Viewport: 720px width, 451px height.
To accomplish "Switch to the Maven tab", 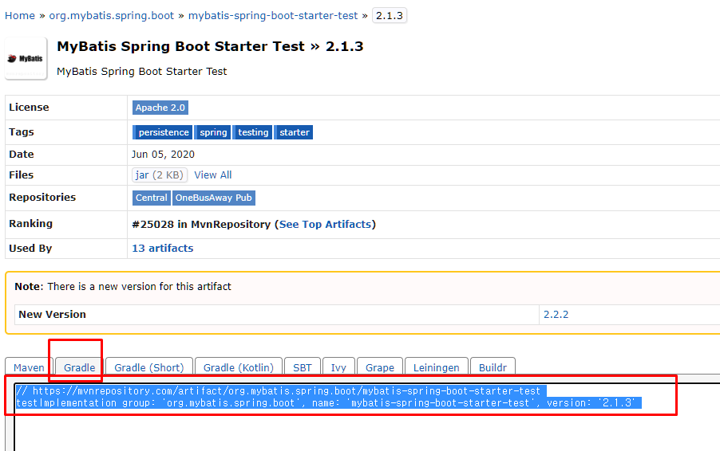I will [x=29, y=367].
